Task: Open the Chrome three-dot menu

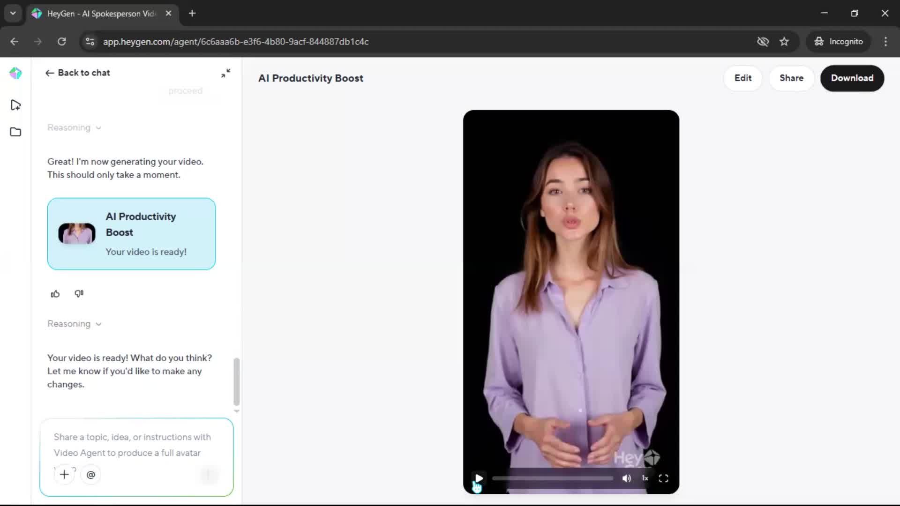Action: (x=885, y=42)
